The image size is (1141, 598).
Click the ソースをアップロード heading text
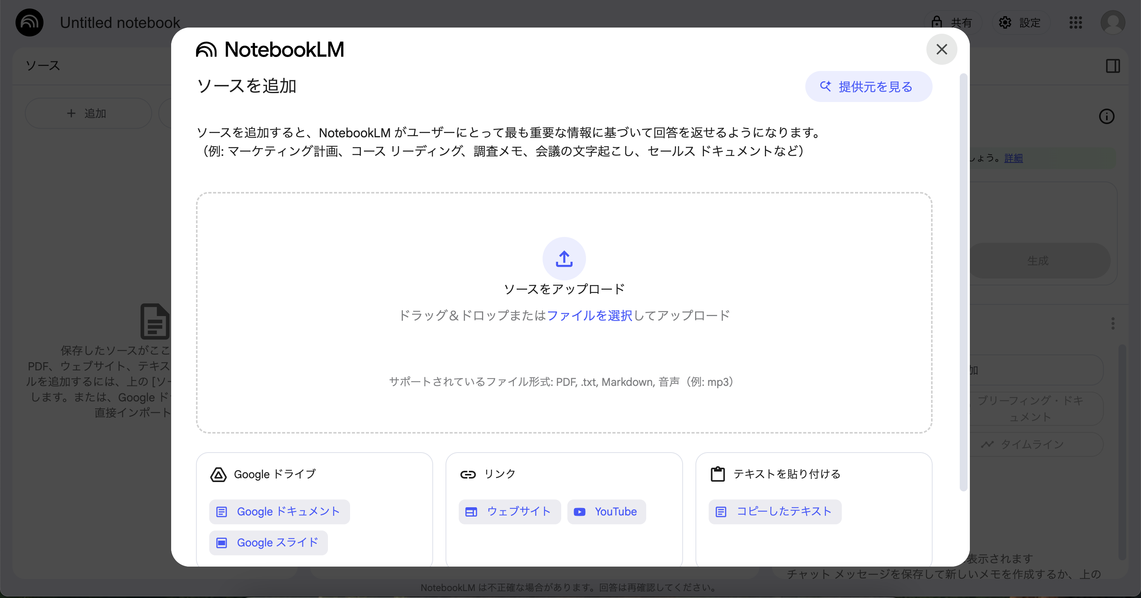tap(564, 289)
